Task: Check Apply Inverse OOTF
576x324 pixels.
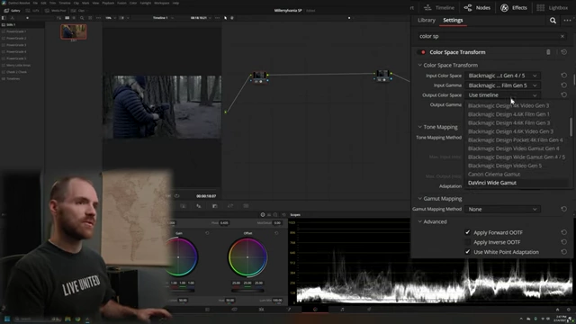Action: tap(467, 242)
